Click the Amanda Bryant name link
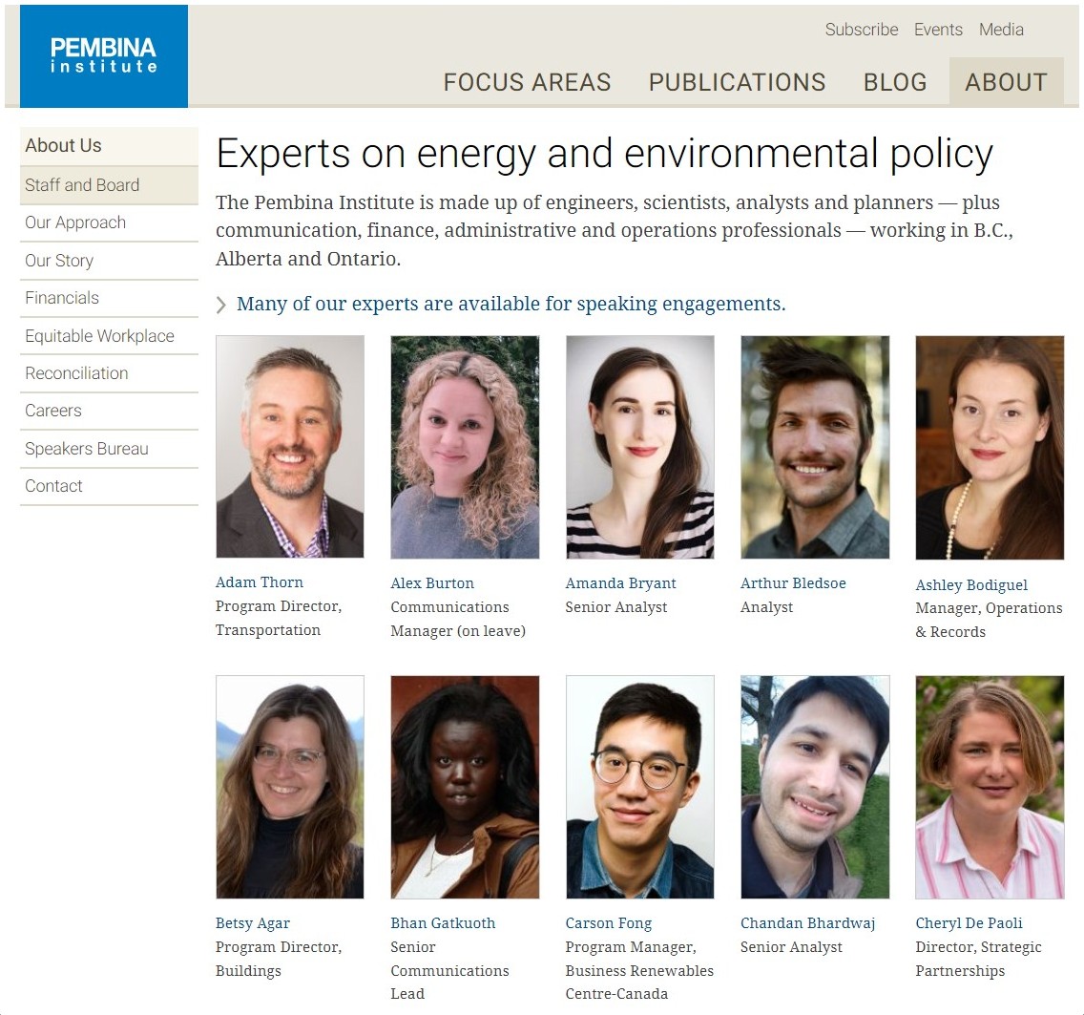This screenshot has height=1015, width=1084. 620,582
